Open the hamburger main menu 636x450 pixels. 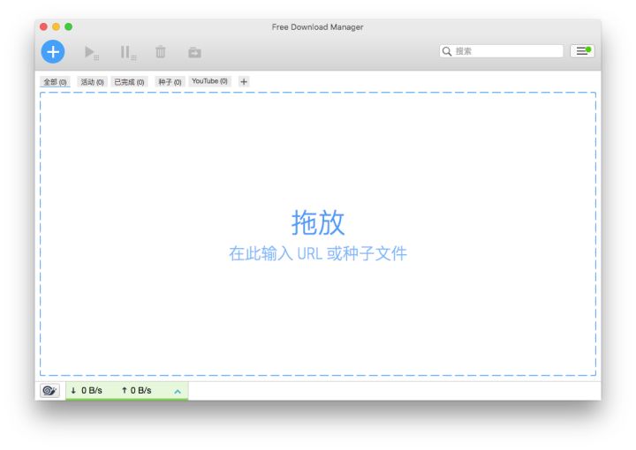click(582, 51)
